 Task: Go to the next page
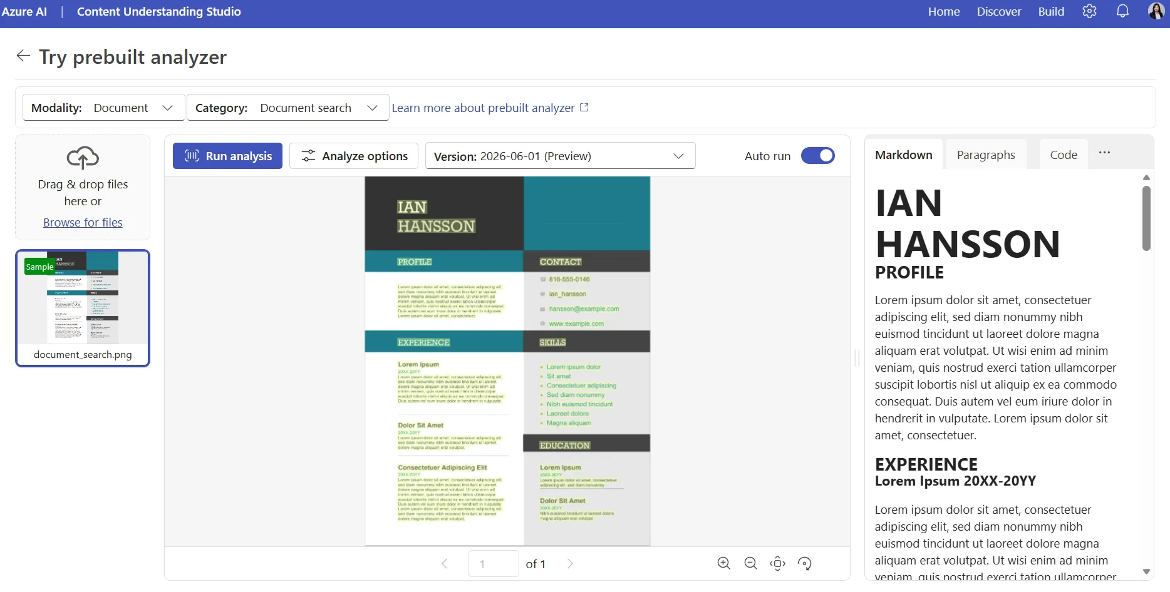570,564
